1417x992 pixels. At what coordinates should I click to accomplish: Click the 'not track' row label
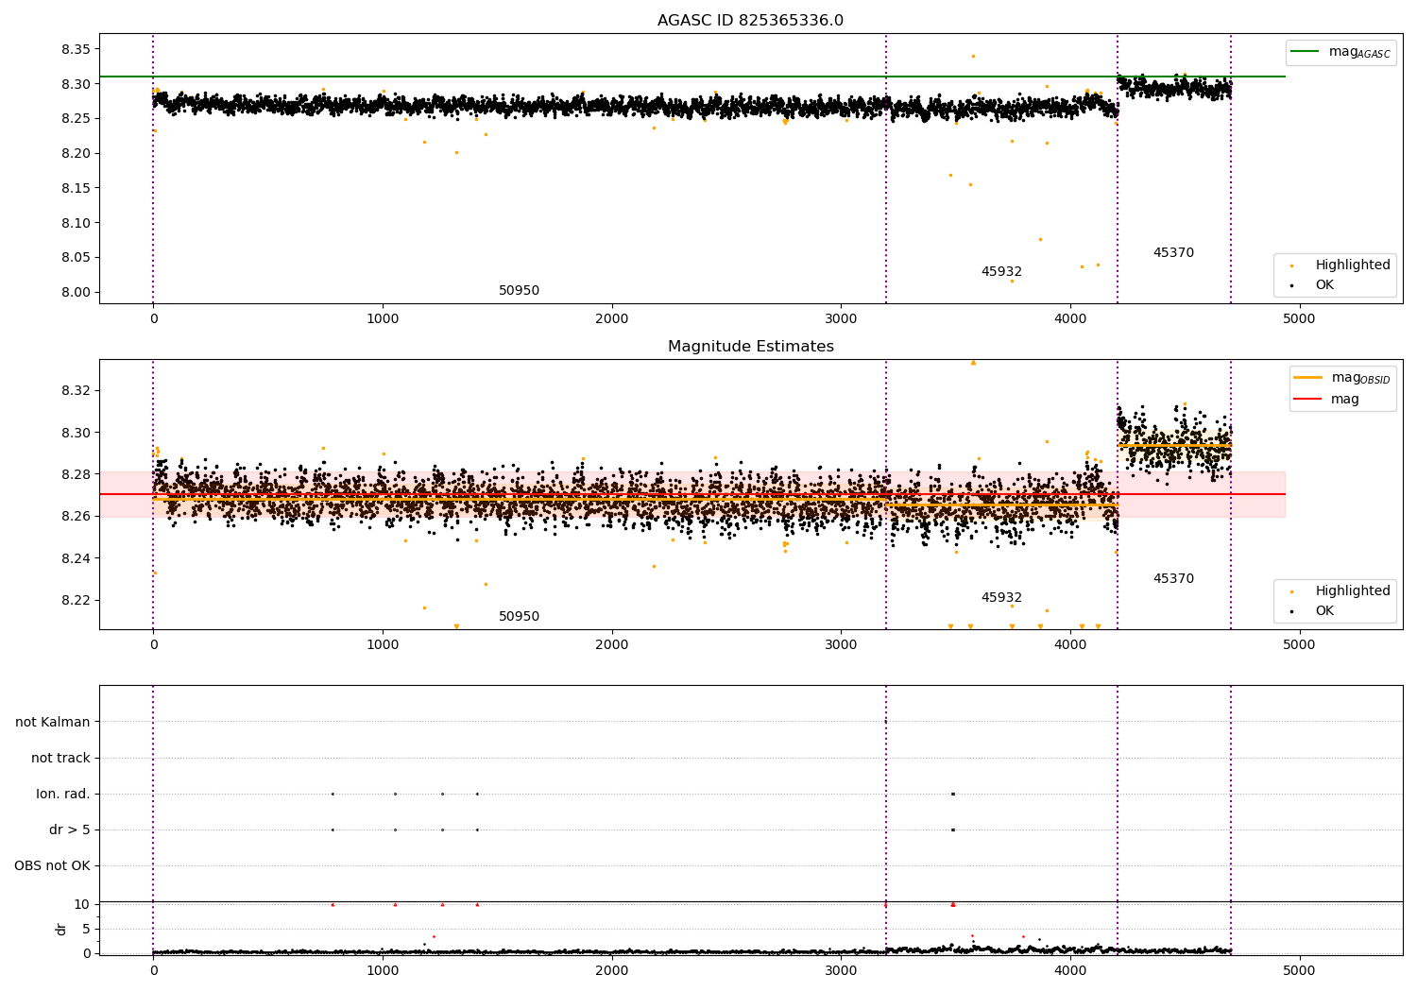tap(60, 758)
